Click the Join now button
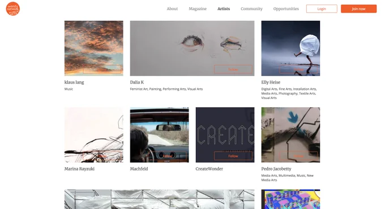This screenshot has height=209, width=385. pyautogui.click(x=358, y=9)
